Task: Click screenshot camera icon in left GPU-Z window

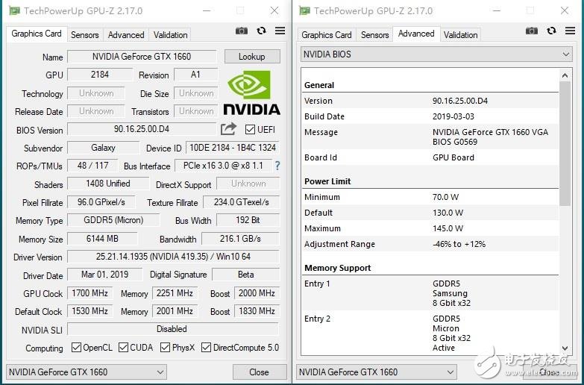Action: coord(242,31)
